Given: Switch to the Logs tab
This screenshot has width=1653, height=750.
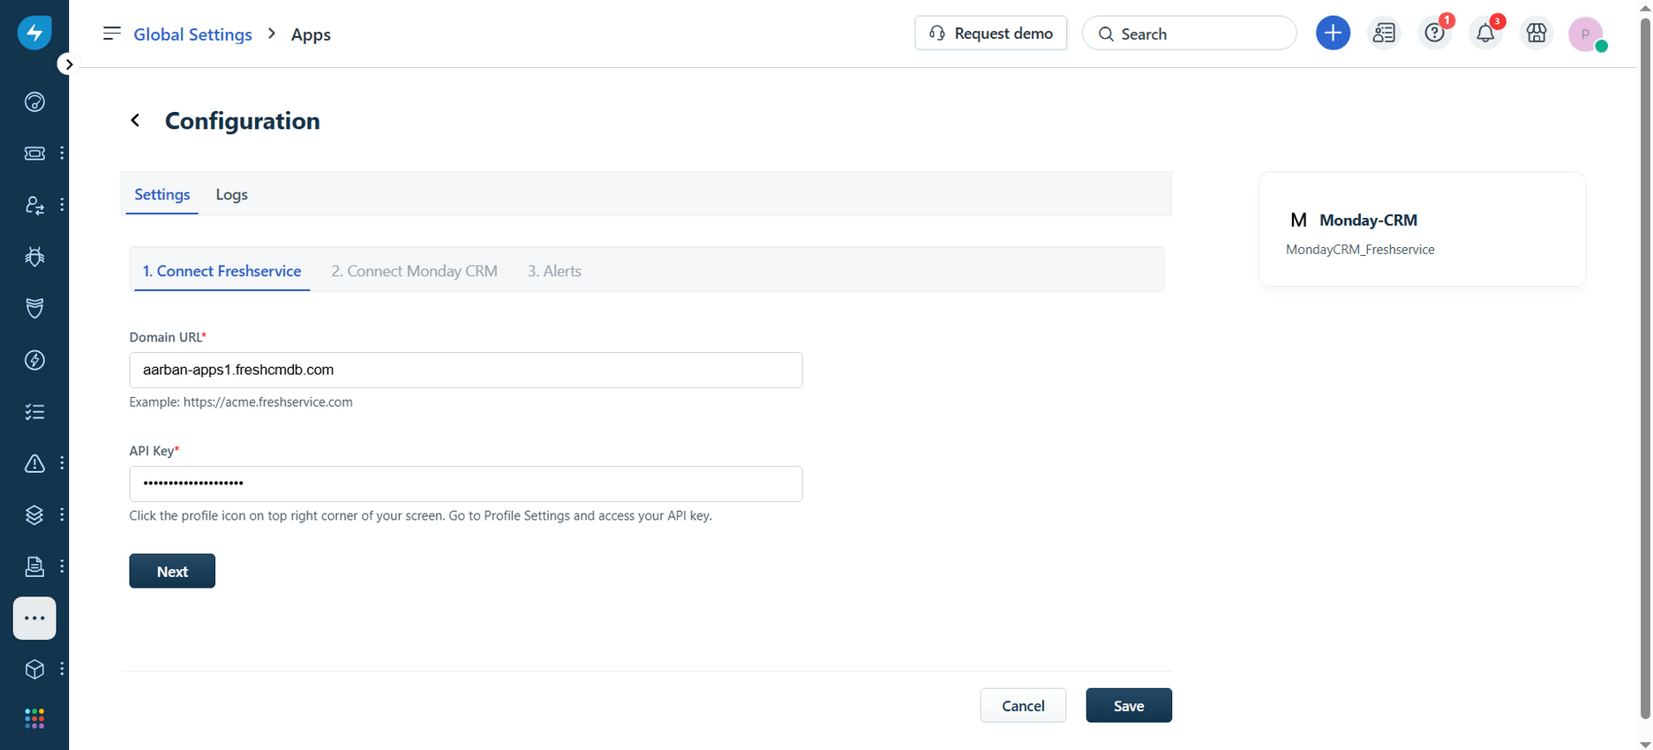Looking at the screenshot, I should pos(231,195).
